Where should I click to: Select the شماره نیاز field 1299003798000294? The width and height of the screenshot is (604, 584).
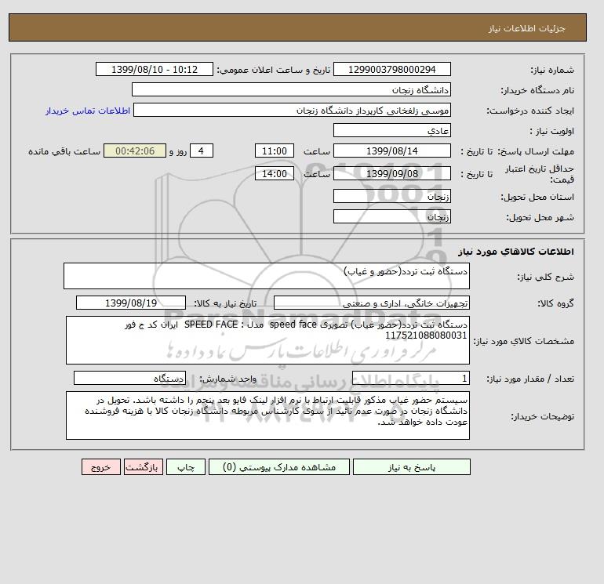coord(391,69)
